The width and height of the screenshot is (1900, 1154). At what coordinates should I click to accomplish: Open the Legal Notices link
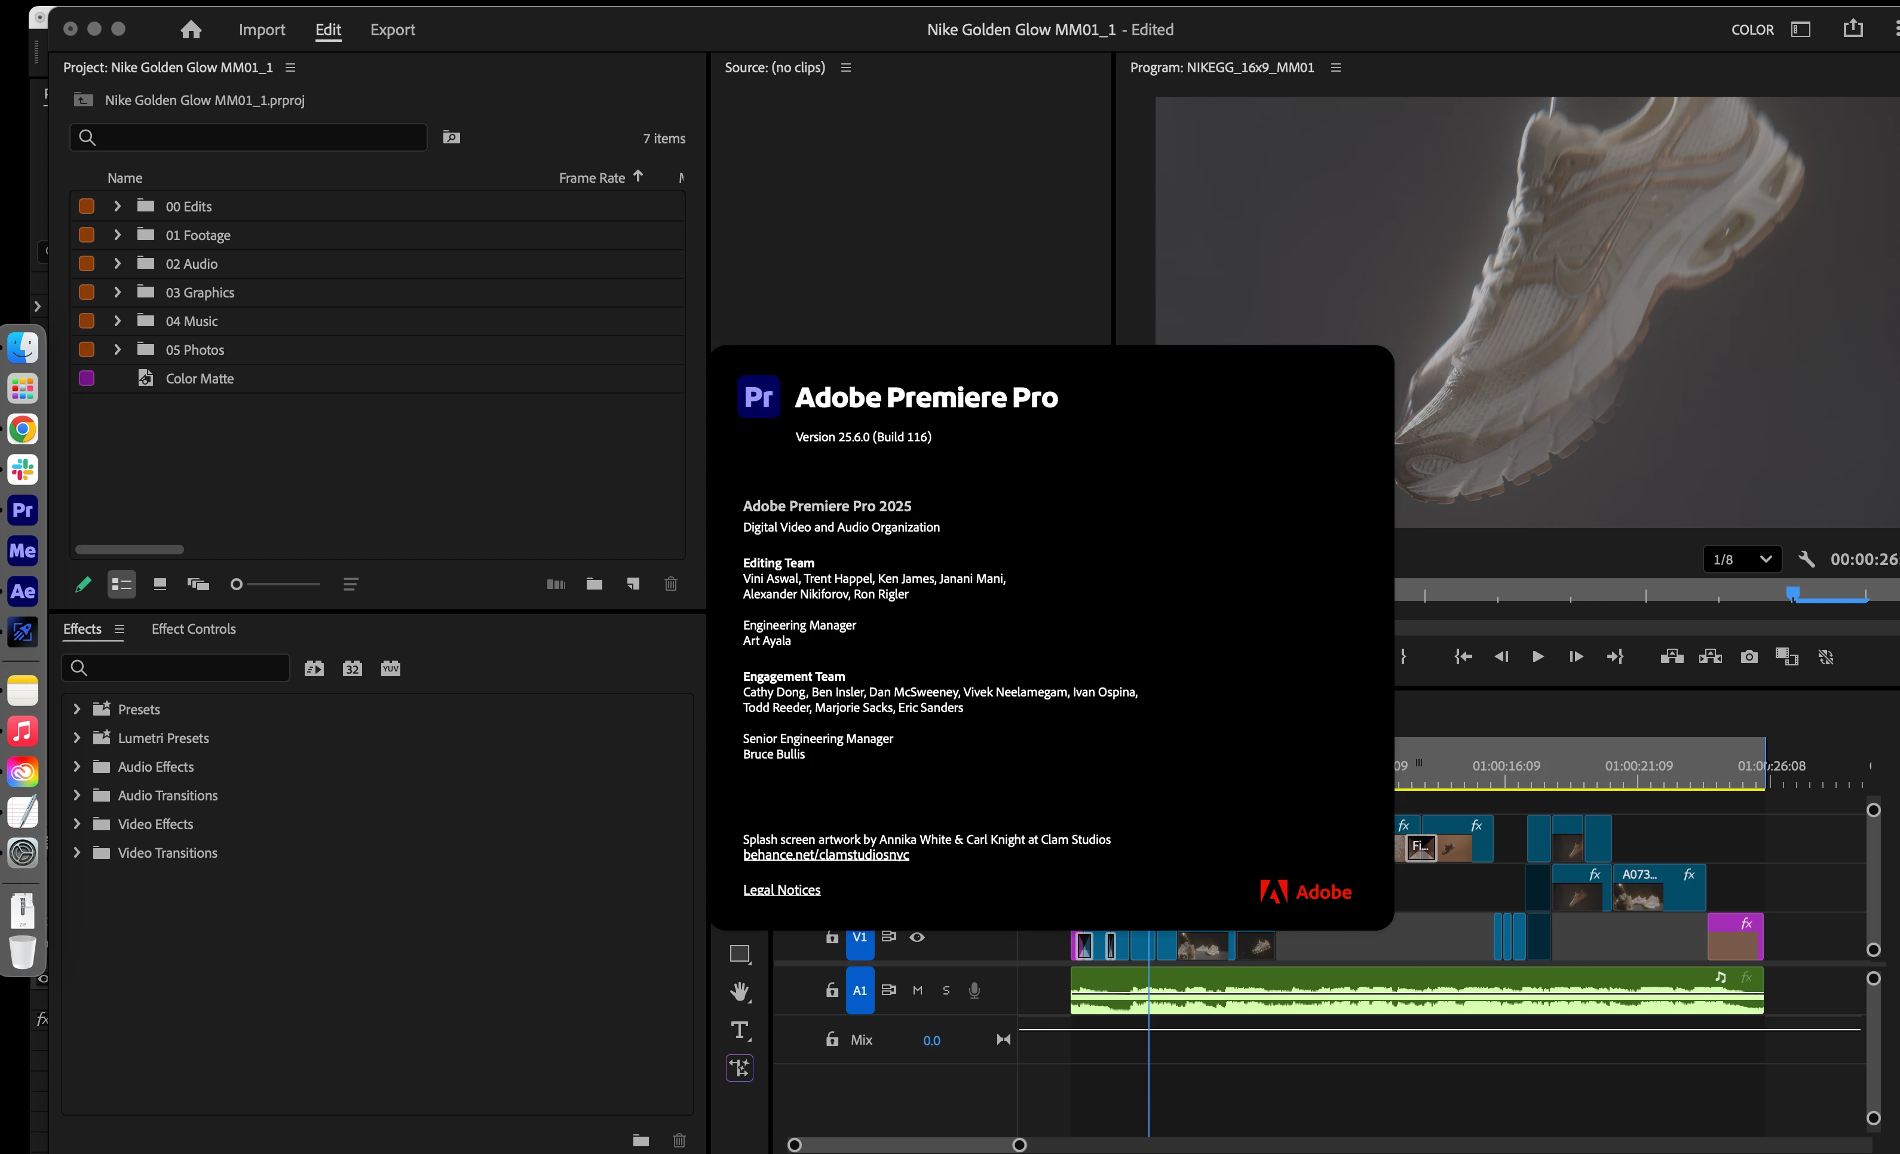[x=781, y=889]
